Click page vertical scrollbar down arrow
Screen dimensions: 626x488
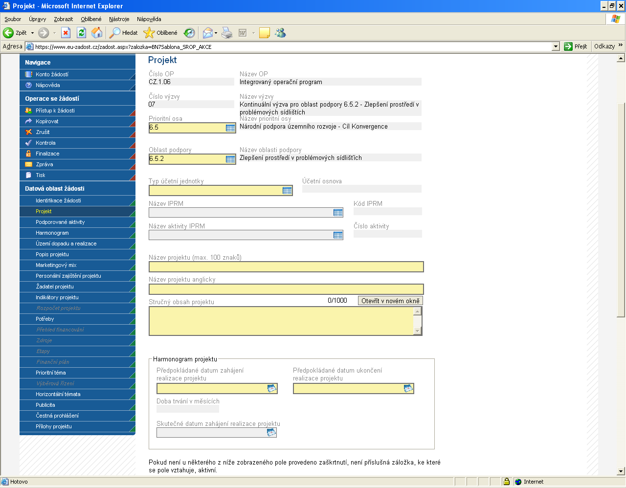coord(621,471)
